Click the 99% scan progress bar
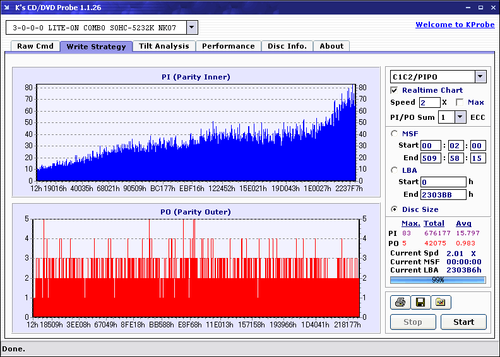The width and height of the screenshot is (500, 357). coord(437,279)
